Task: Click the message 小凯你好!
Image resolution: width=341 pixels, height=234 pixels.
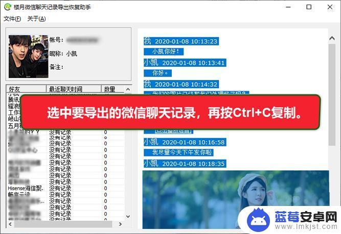Action: [x=164, y=51]
